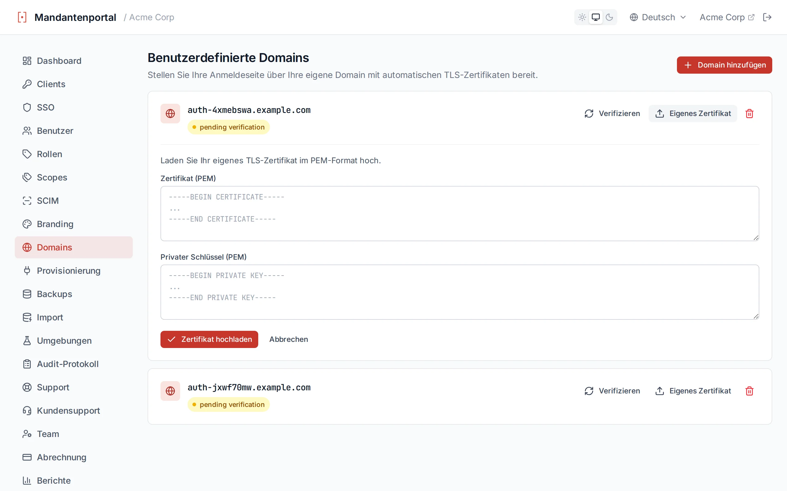
Task: Open SSO section
Action: [x=74, y=107]
